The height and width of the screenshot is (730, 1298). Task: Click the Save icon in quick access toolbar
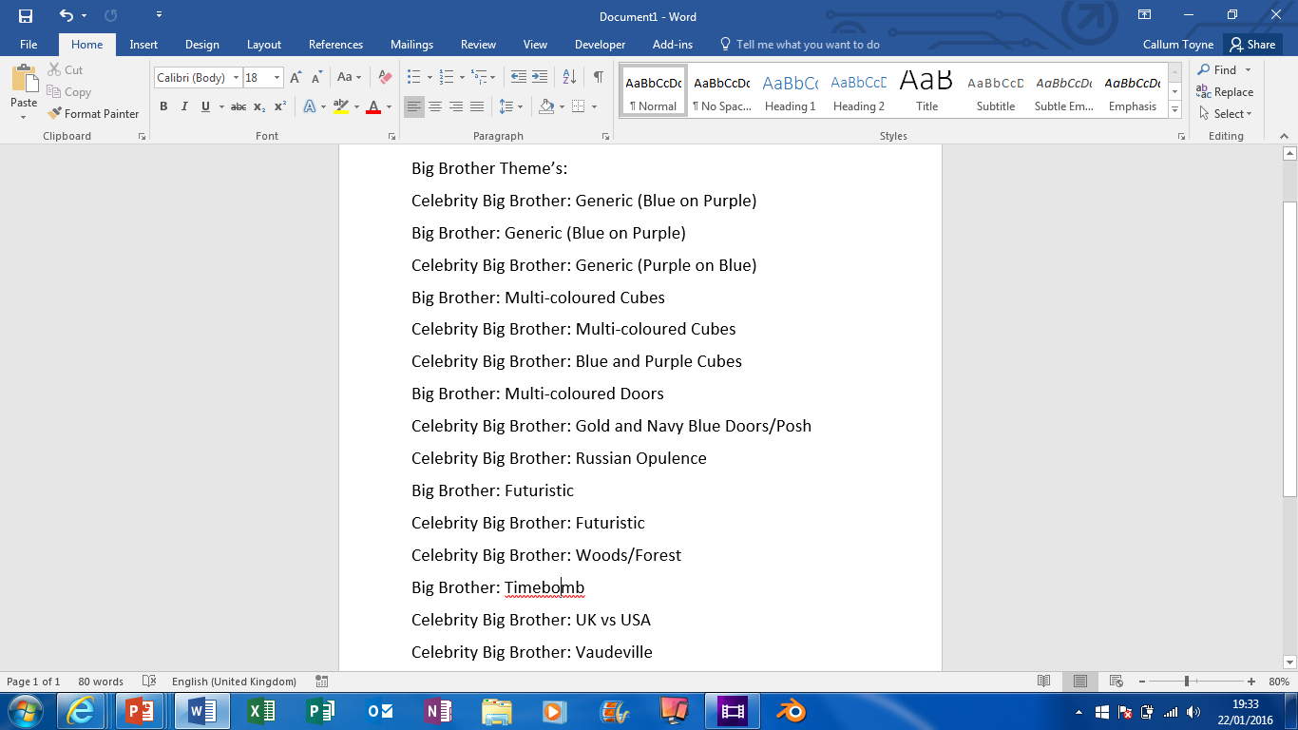[26, 16]
